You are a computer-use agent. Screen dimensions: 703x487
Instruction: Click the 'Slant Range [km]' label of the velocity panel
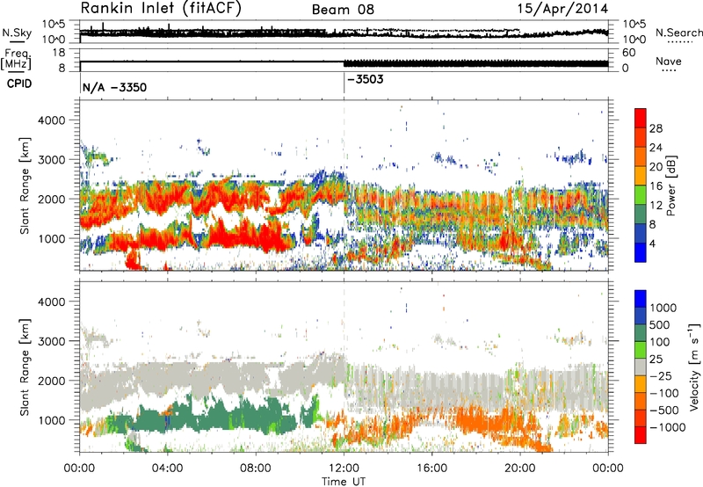(x=25, y=367)
